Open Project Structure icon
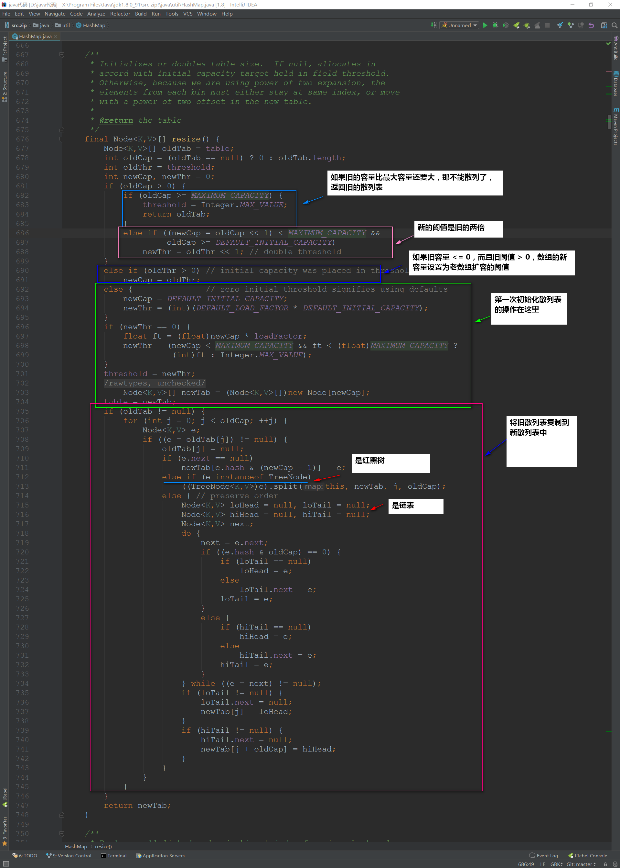 pyautogui.click(x=604, y=25)
